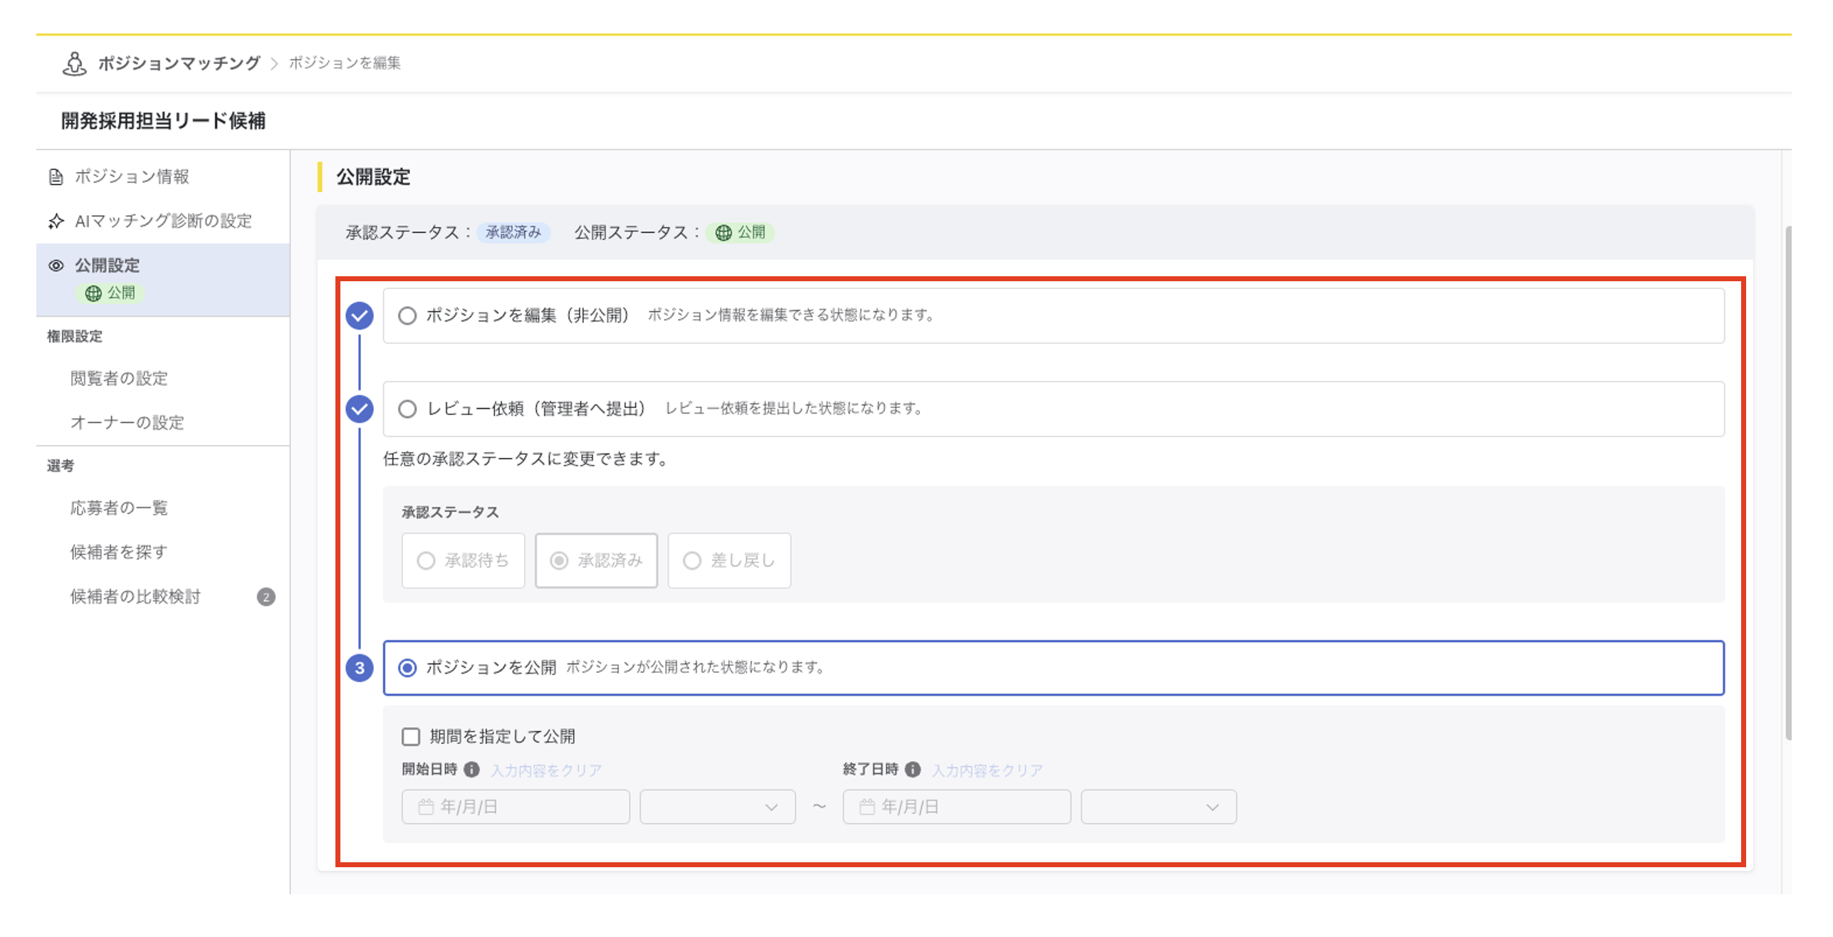Click the ポジション情報 document icon
This screenshot has height=937, width=1833.
tap(56, 177)
